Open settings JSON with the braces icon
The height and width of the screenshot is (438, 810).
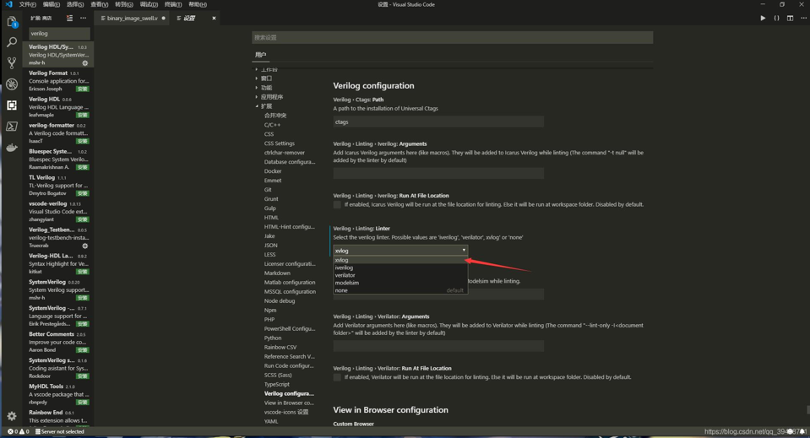click(776, 18)
